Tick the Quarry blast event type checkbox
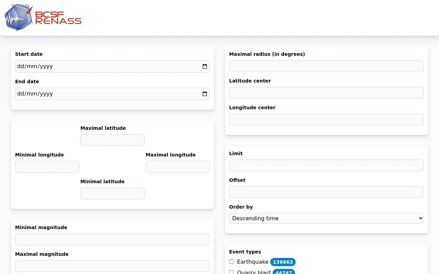The height and width of the screenshot is (274, 439). (232, 272)
